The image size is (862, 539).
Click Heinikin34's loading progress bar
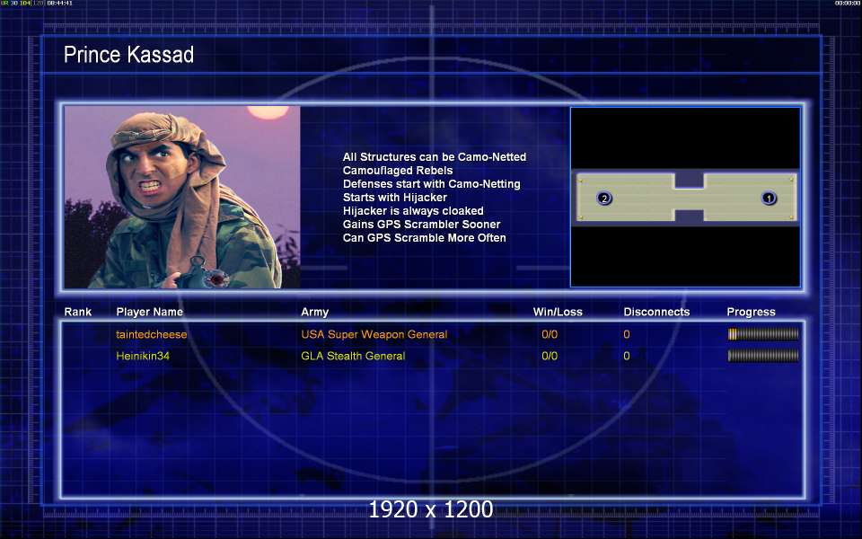click(763, 356)
